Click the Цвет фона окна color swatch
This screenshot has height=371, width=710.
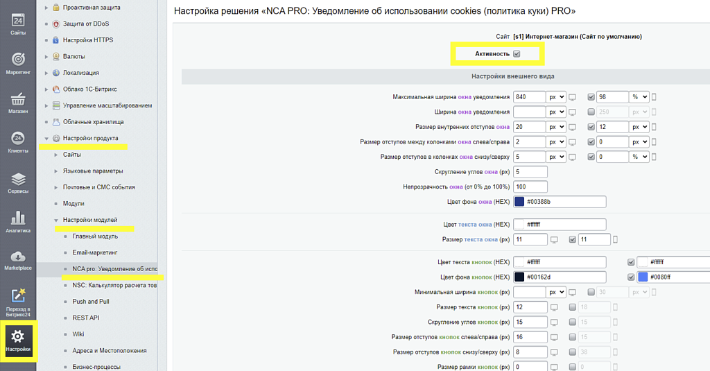pyautogui.click(x=519, y=202)
